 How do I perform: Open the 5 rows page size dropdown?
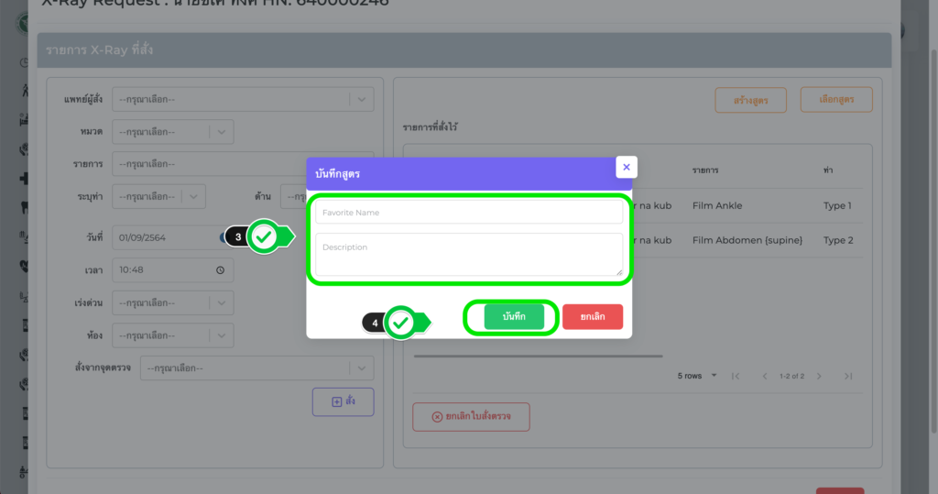[698, 376]
